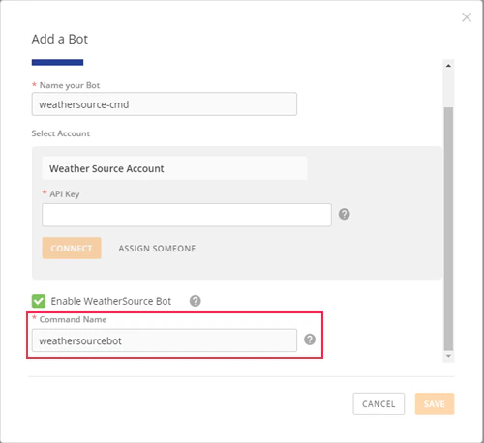
Task: Open help icon beside Command Name field
Action: pos(310,340)
